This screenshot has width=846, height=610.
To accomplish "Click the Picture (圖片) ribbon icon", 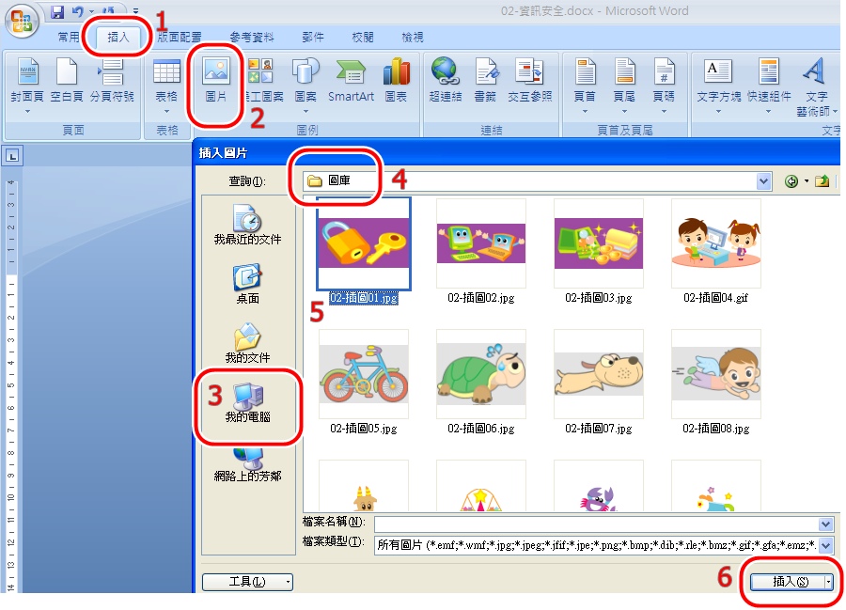I will (x=216, y=81).
